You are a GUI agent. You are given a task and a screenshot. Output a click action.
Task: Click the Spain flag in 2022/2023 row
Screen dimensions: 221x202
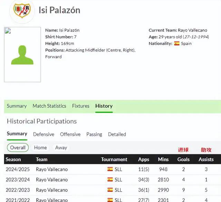[110, 190]
